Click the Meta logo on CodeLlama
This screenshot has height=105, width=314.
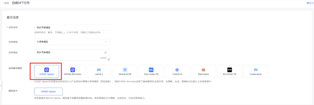(256, 70)
